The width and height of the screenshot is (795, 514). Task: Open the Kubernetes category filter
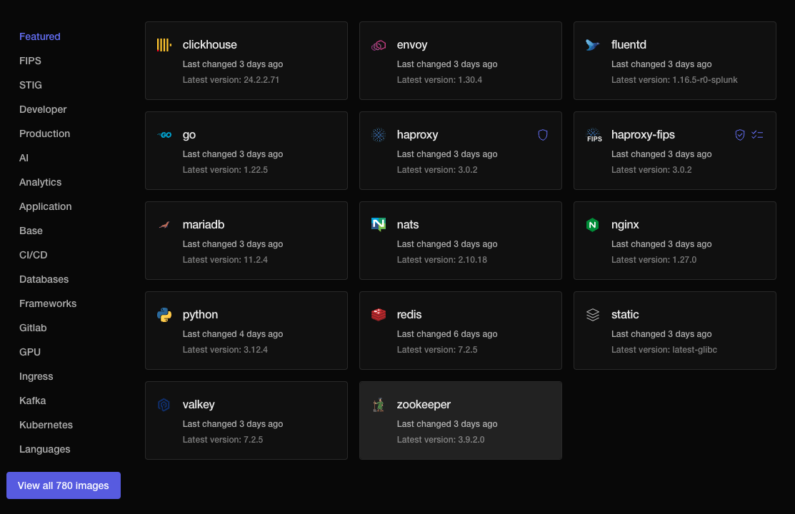[x=46, y=425]
